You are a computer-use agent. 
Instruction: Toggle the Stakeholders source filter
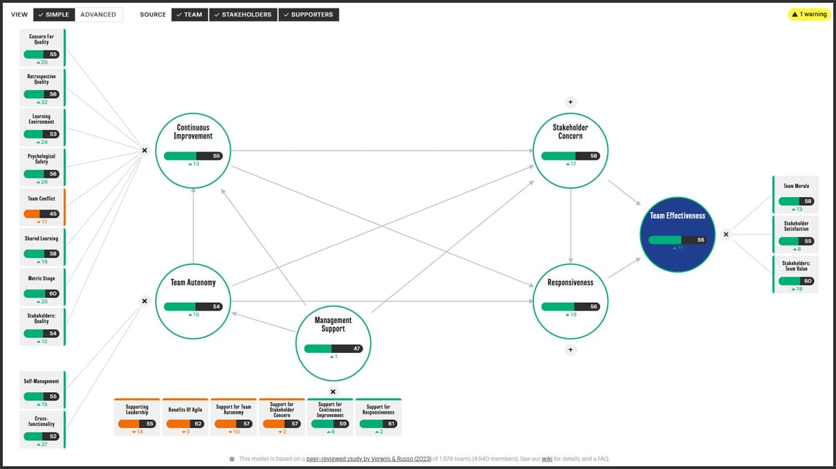pyautogui.click(x=242, y=15)
